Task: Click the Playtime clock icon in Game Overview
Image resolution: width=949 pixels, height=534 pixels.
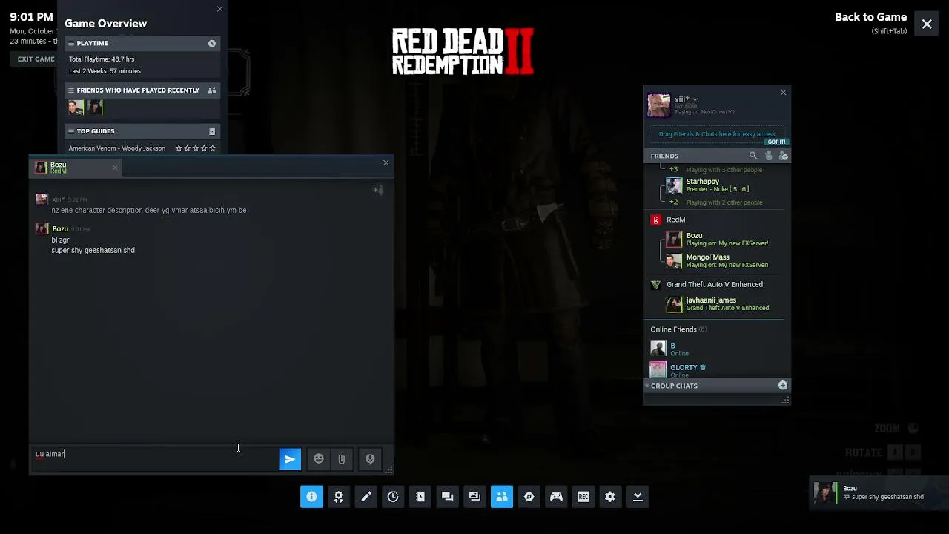Action: click(212, 44)
